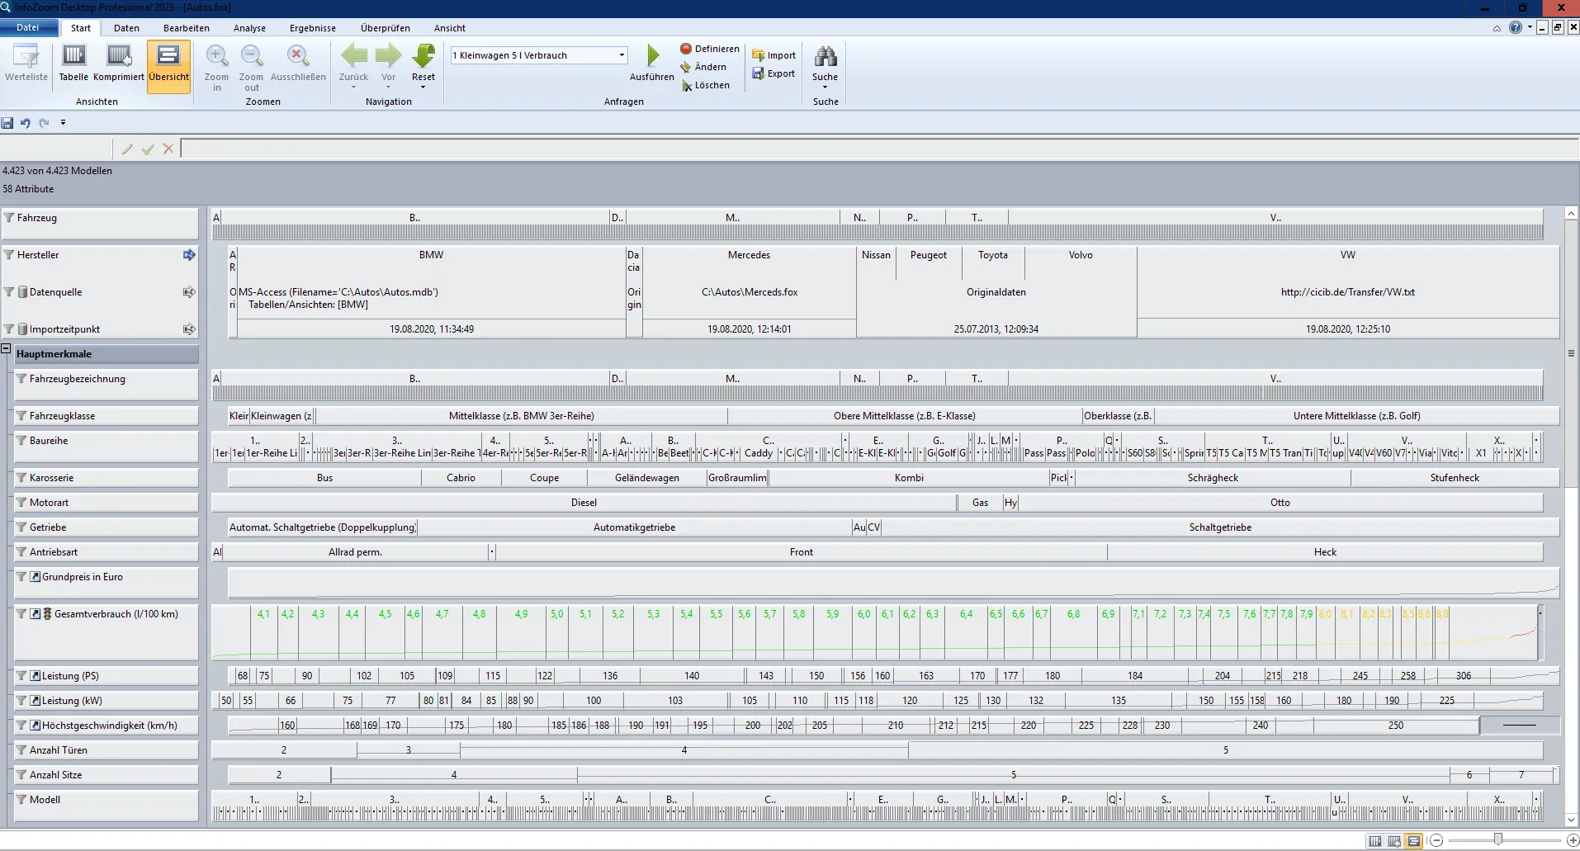Toggle filter funnel for Karosserie attribute
The width and height of the screenshot is (1580, 851).
(x=22, y=478)
